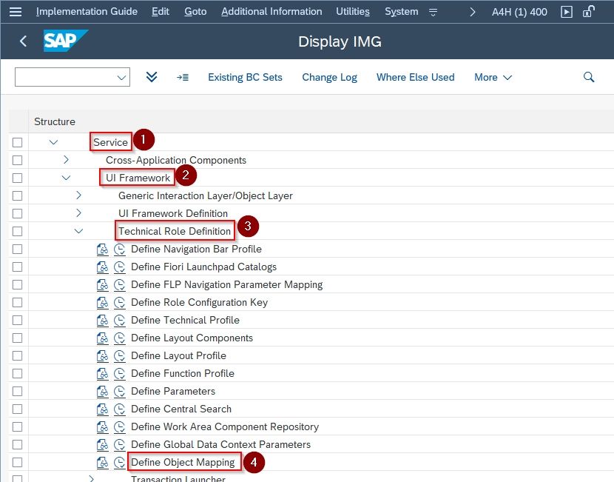The width and height of the screenshot is (614, 482).
Task: Open the Utilities menu
Action: pyautogui.click(x=353, y=12)
